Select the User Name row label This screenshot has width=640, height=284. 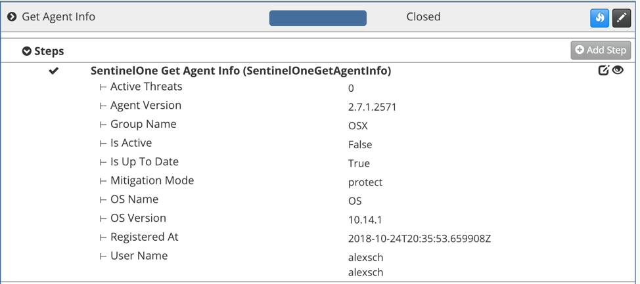pyautogui.click(x=139, y=256)
